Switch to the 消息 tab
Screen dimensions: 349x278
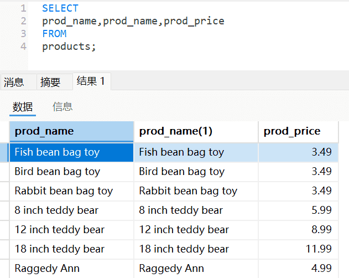tap(14, 83)
